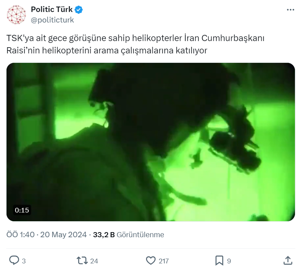Click the bookmark count 9

(229, 261)
